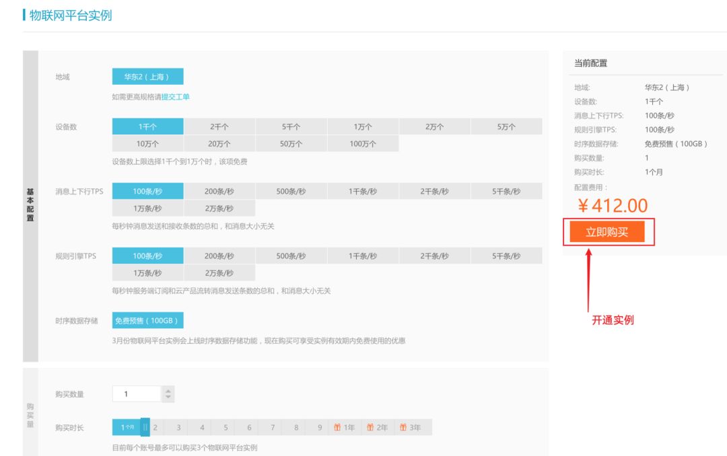Screen dimensions: 727x456
Task: Select the 1个月 duration option
Action: coord(127,427)
